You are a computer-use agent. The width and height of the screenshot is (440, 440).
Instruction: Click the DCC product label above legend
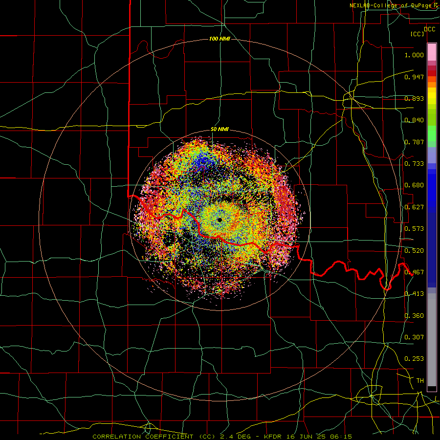click(429, 29)
